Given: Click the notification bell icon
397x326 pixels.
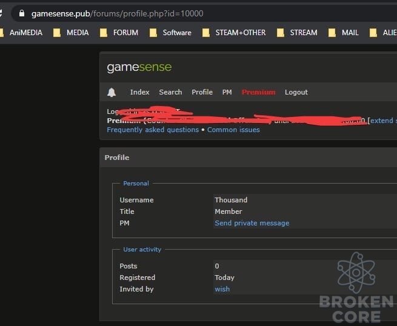Looking at the screenshot, I should (x=112, y=92).
